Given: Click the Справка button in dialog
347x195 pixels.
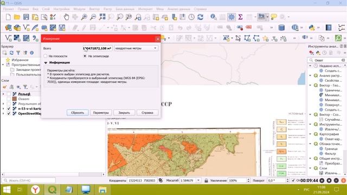Looking at the screenshot, I should [147, 113].
